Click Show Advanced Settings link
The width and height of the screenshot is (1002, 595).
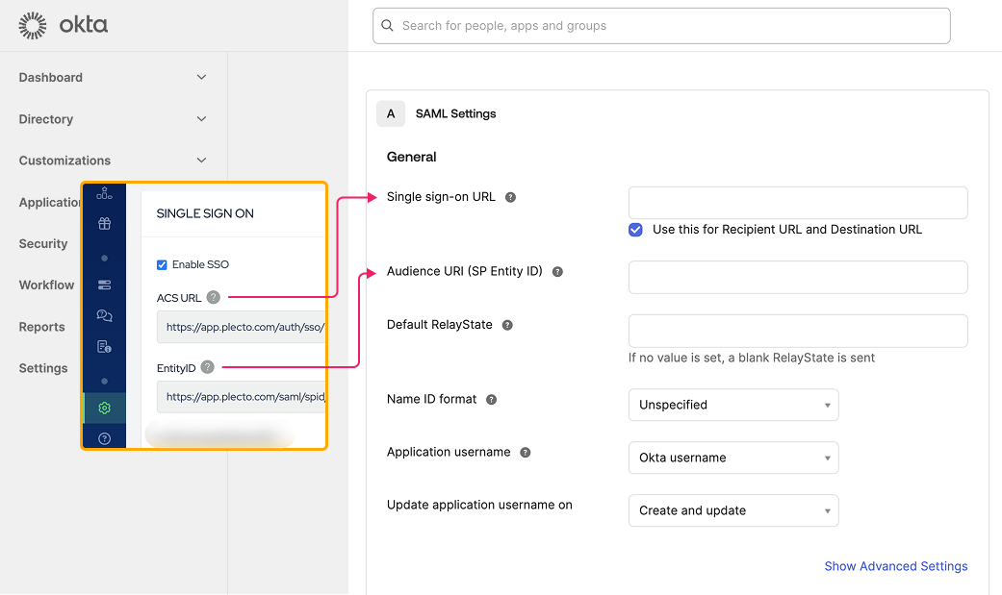[895, 566]
